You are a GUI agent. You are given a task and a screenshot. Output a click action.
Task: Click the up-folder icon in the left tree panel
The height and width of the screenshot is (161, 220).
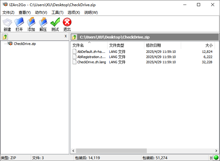5,37
